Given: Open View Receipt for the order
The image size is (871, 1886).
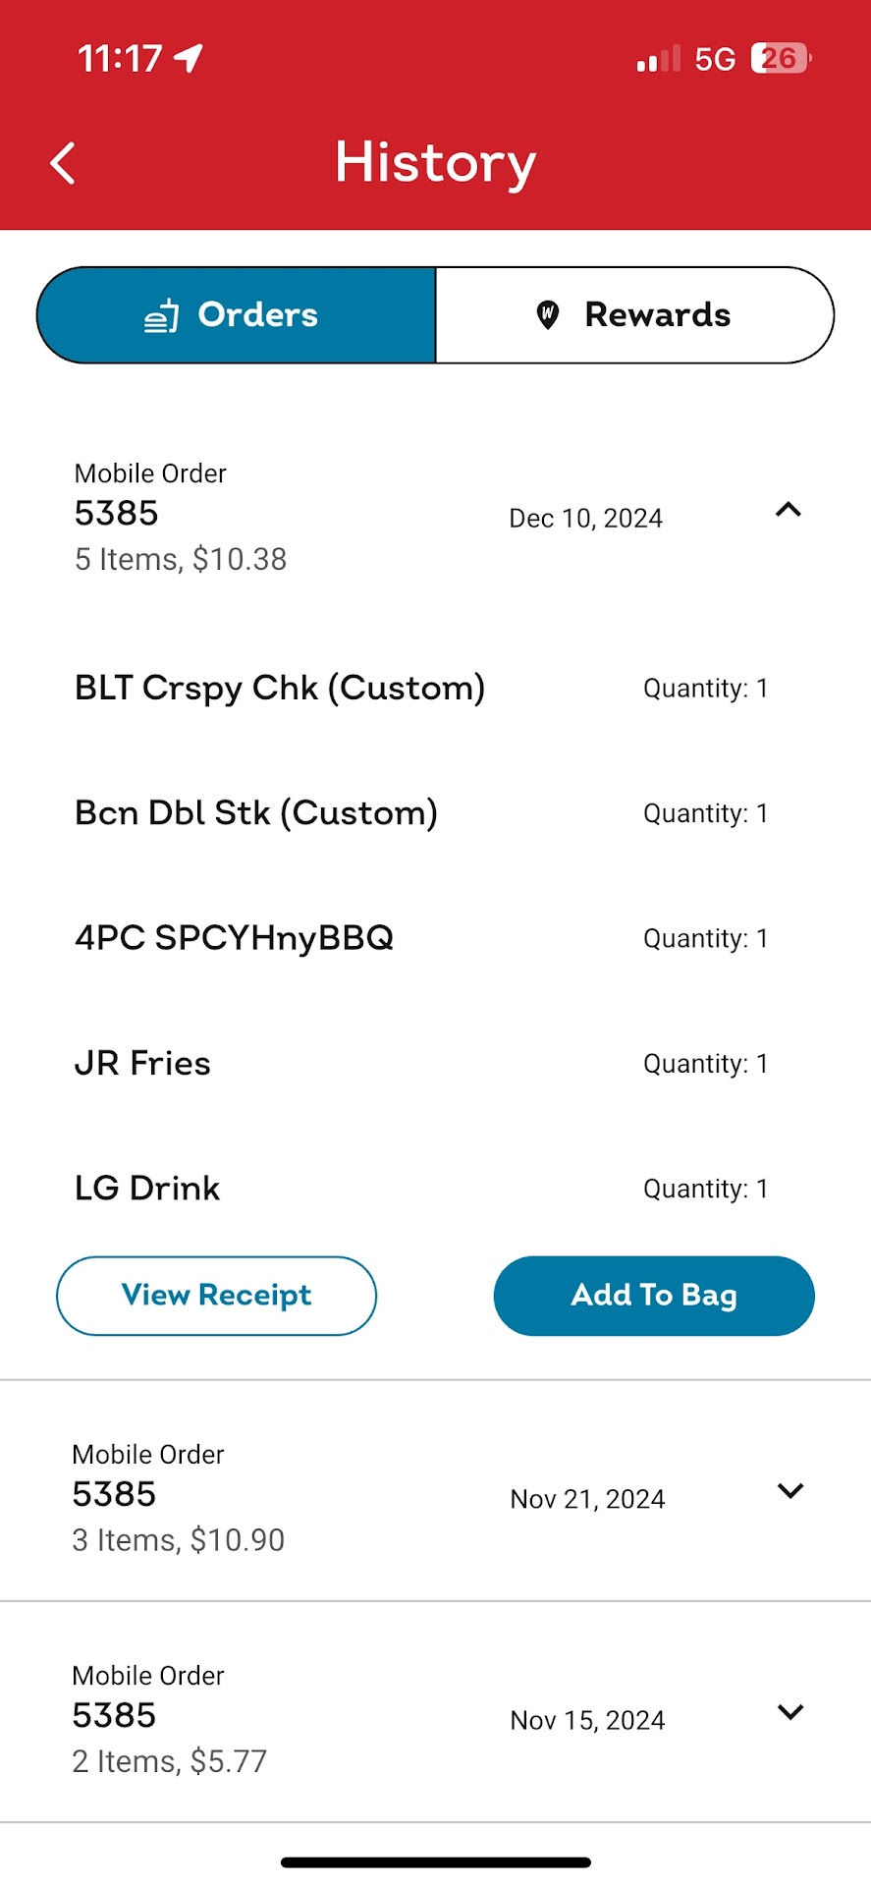Looking at the screenshot, I should 216,1296.
